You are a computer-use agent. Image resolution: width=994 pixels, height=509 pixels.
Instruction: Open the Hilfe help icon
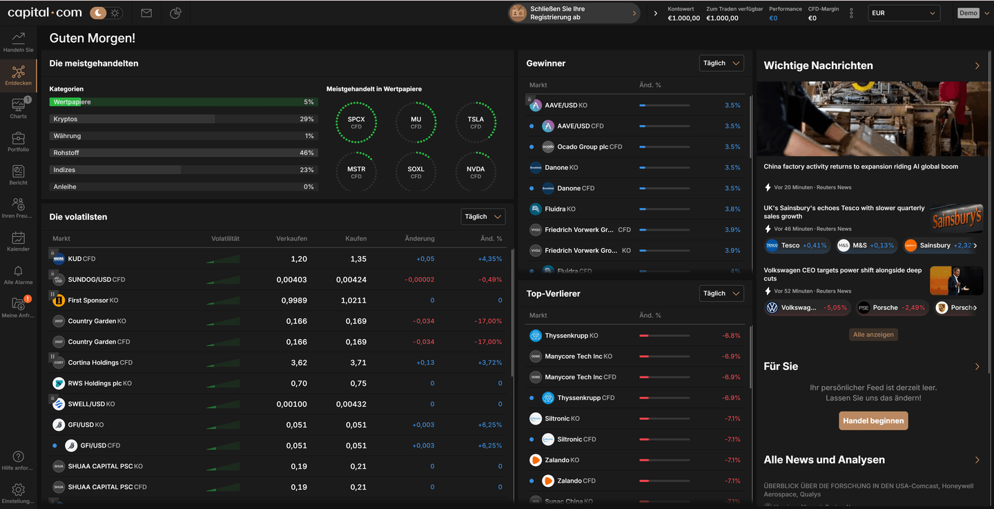[18, 460]
